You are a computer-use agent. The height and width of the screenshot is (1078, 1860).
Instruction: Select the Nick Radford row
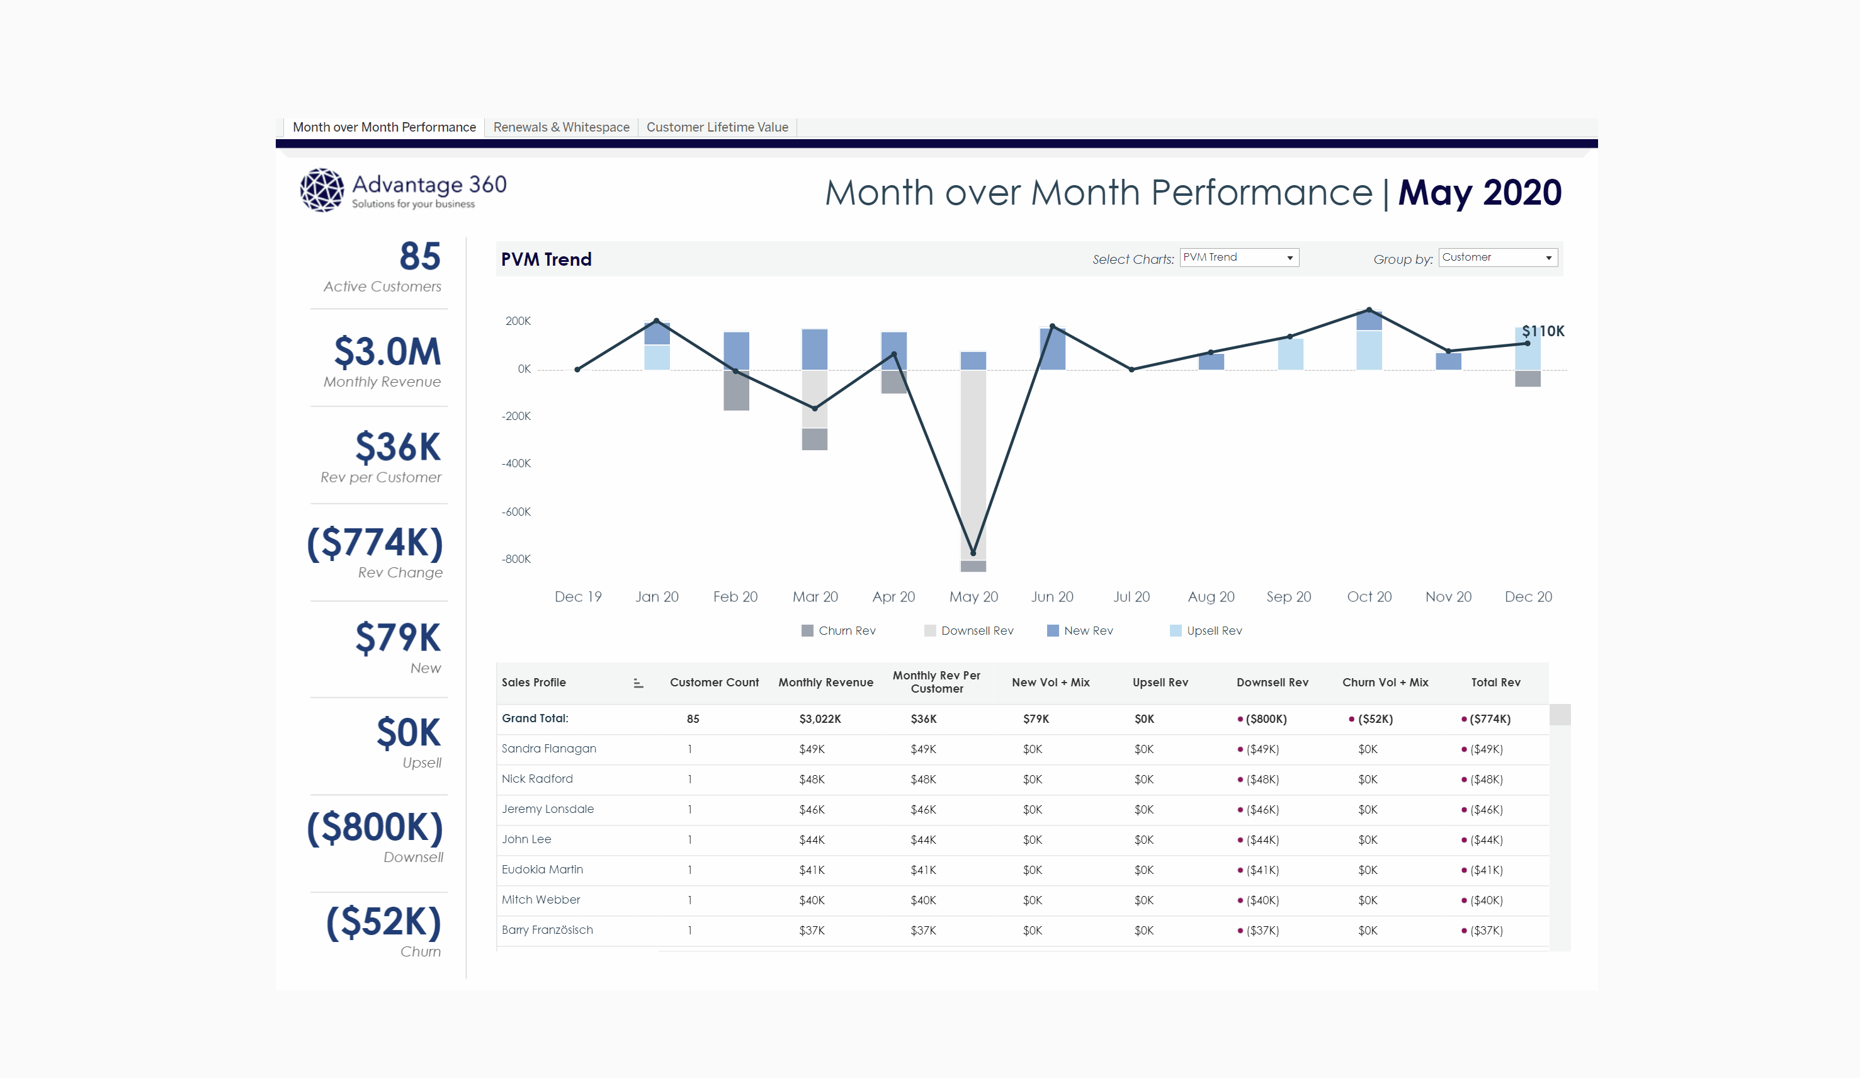tap(1023, 779)
